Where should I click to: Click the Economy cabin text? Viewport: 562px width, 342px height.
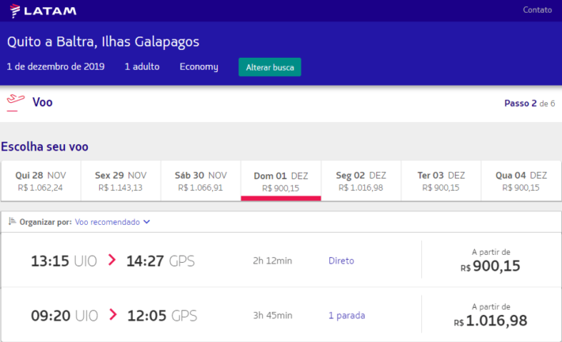click(199, 67)
